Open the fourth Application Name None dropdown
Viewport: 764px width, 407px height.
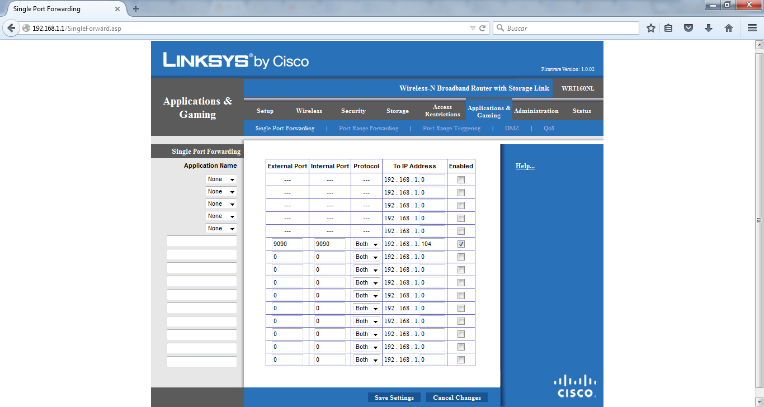pos(221,216)
